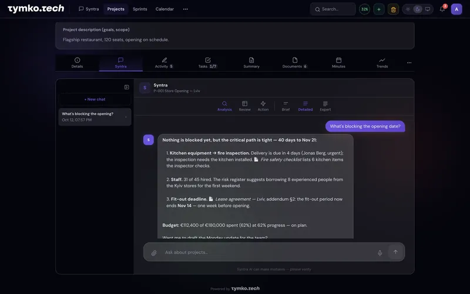The width and height of the screenshot is (470, 294).
Task: Open the Trends tab
Action: (382, 63)
